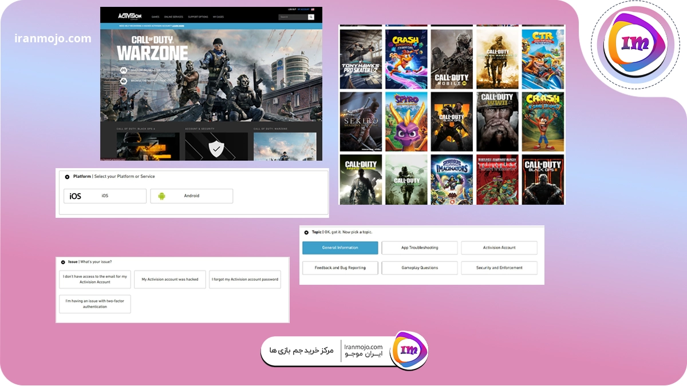Open the Call of Duty Black Ops III cover

[x=543, y=180]
